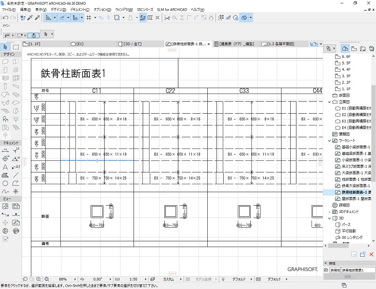Image resolution: width=376 pixels, height=289 pixels.
Task: Toggle the grid snap hash icon
Action: (x=89, y=17)
